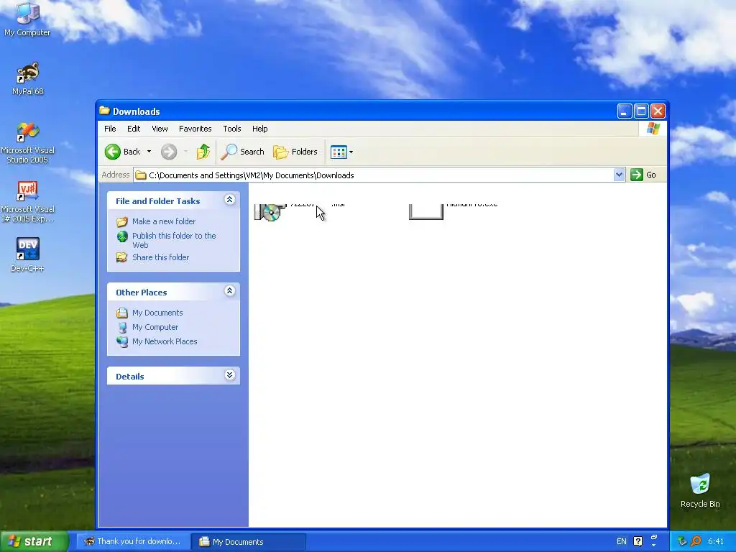Open the View menu
736x552 pixels.
coord(160,129)
